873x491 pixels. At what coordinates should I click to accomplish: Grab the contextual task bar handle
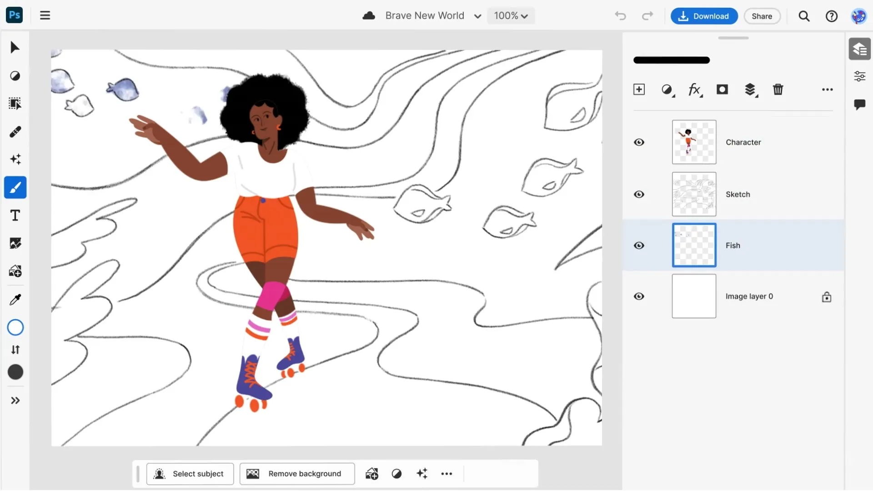(138, 474)
